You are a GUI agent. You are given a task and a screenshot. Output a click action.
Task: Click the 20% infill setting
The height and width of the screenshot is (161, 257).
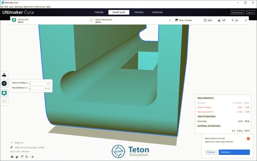click(208, 20)
